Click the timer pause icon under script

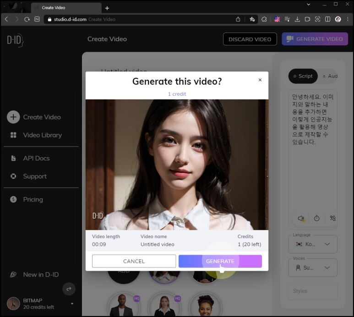[317, 219]
